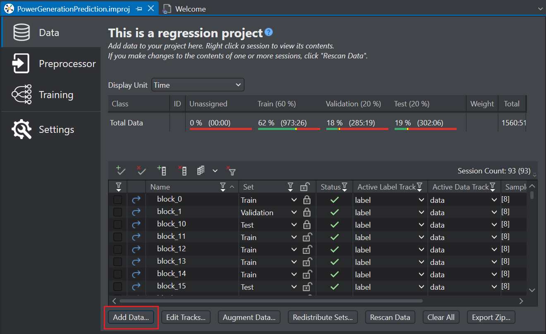Click the vertical scrollbar down arrow
Viewport: 546px width, 334px height.
[x=532, y=291]
